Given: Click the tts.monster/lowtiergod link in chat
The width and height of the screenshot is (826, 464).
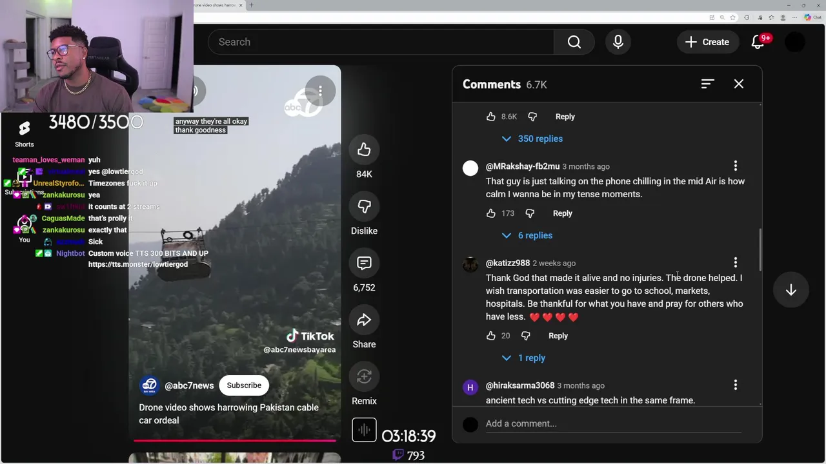Looking at the screenshot, I should coord(138,264).
